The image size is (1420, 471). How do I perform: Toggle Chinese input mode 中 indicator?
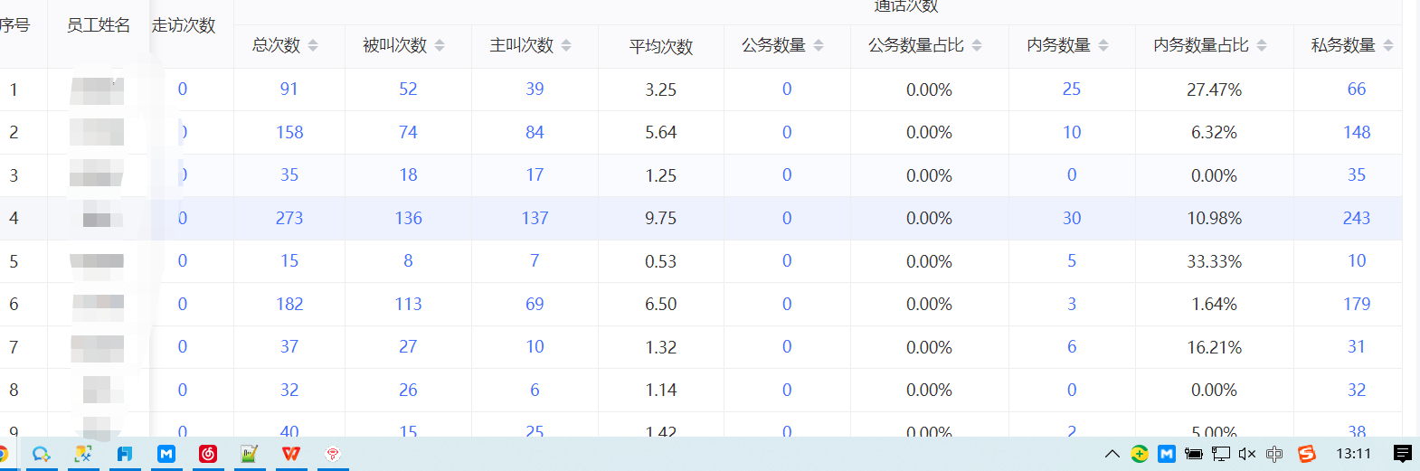point(1274,454)
